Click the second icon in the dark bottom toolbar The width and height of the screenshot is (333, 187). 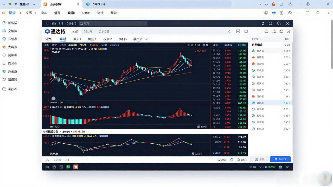54,167
